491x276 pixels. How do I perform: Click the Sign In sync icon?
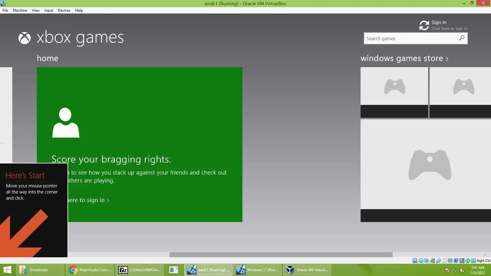[x=424, y=25]
